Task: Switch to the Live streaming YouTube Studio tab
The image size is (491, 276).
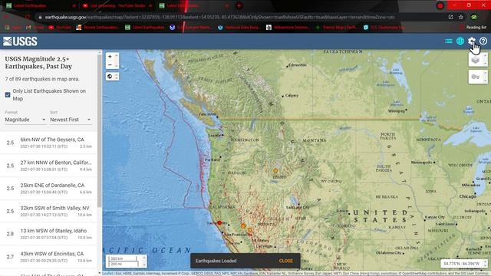Action: click(x=117, y=5)
